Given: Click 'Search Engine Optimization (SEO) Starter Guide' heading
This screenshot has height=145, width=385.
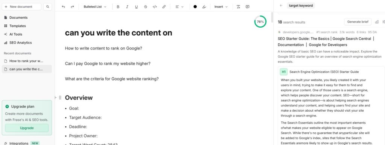Looking at the screenshot, I should tap(324, 72).
